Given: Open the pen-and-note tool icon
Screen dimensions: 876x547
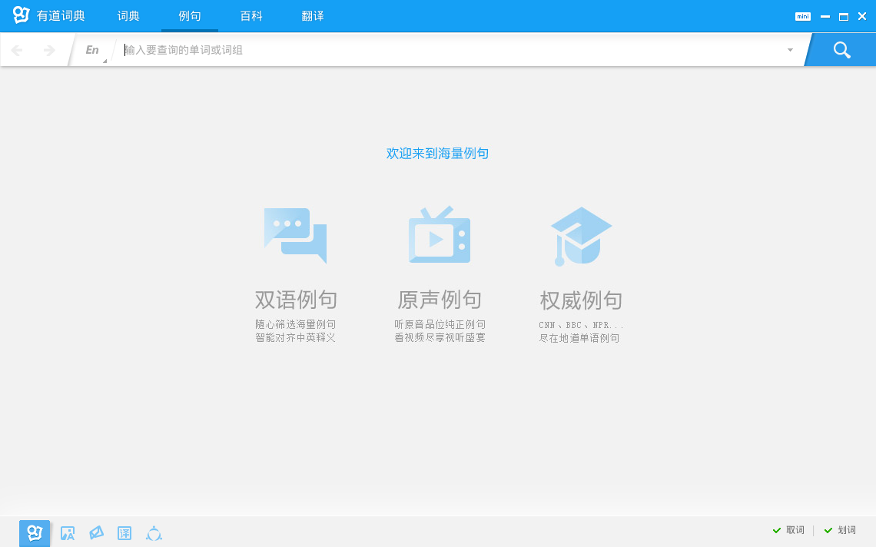Looking at the screenshot, I should (x=96, y=533).
